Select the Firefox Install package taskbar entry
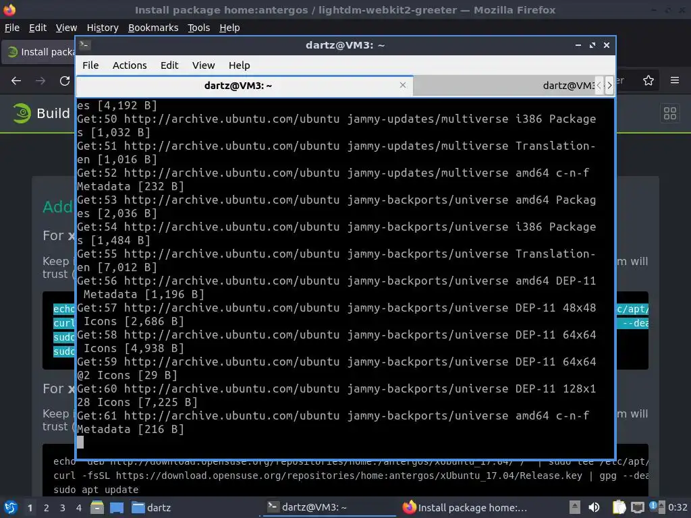The width and height of the screenshot is (691, 518). (465, 507)
